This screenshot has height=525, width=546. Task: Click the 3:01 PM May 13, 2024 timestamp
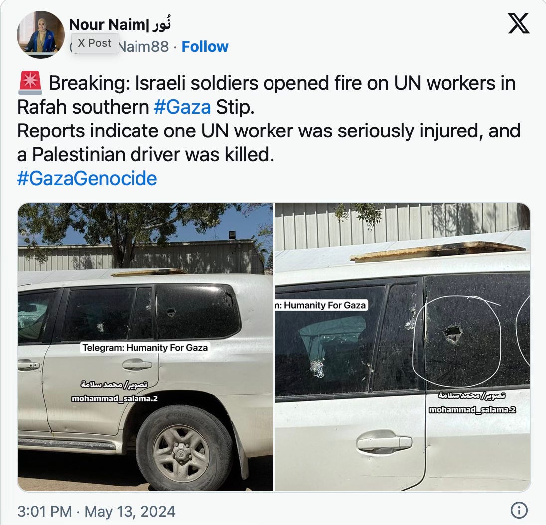pyautogui.click(x=97, y=511)
